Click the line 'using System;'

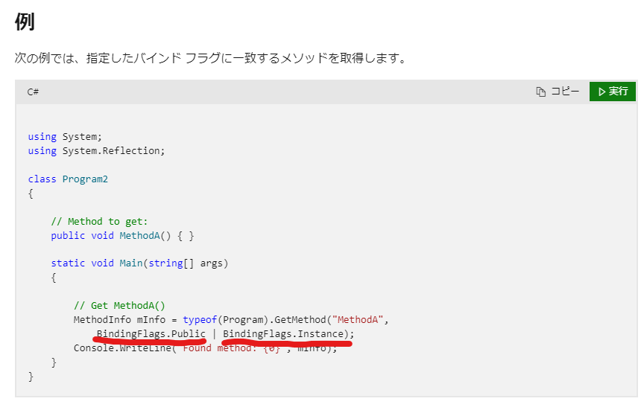tap(65, 137)
